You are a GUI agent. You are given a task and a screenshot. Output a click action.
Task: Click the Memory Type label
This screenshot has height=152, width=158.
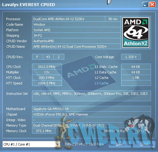(16, 125)
